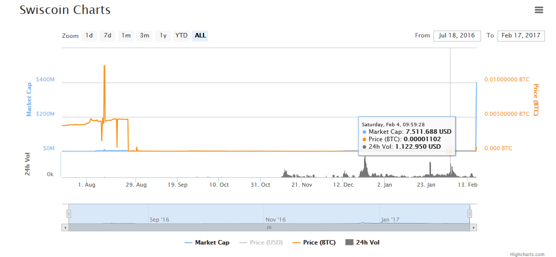Viewport: 556px width, 257px height.
Task: Click the $200M axis label
Action: [46, 114]
